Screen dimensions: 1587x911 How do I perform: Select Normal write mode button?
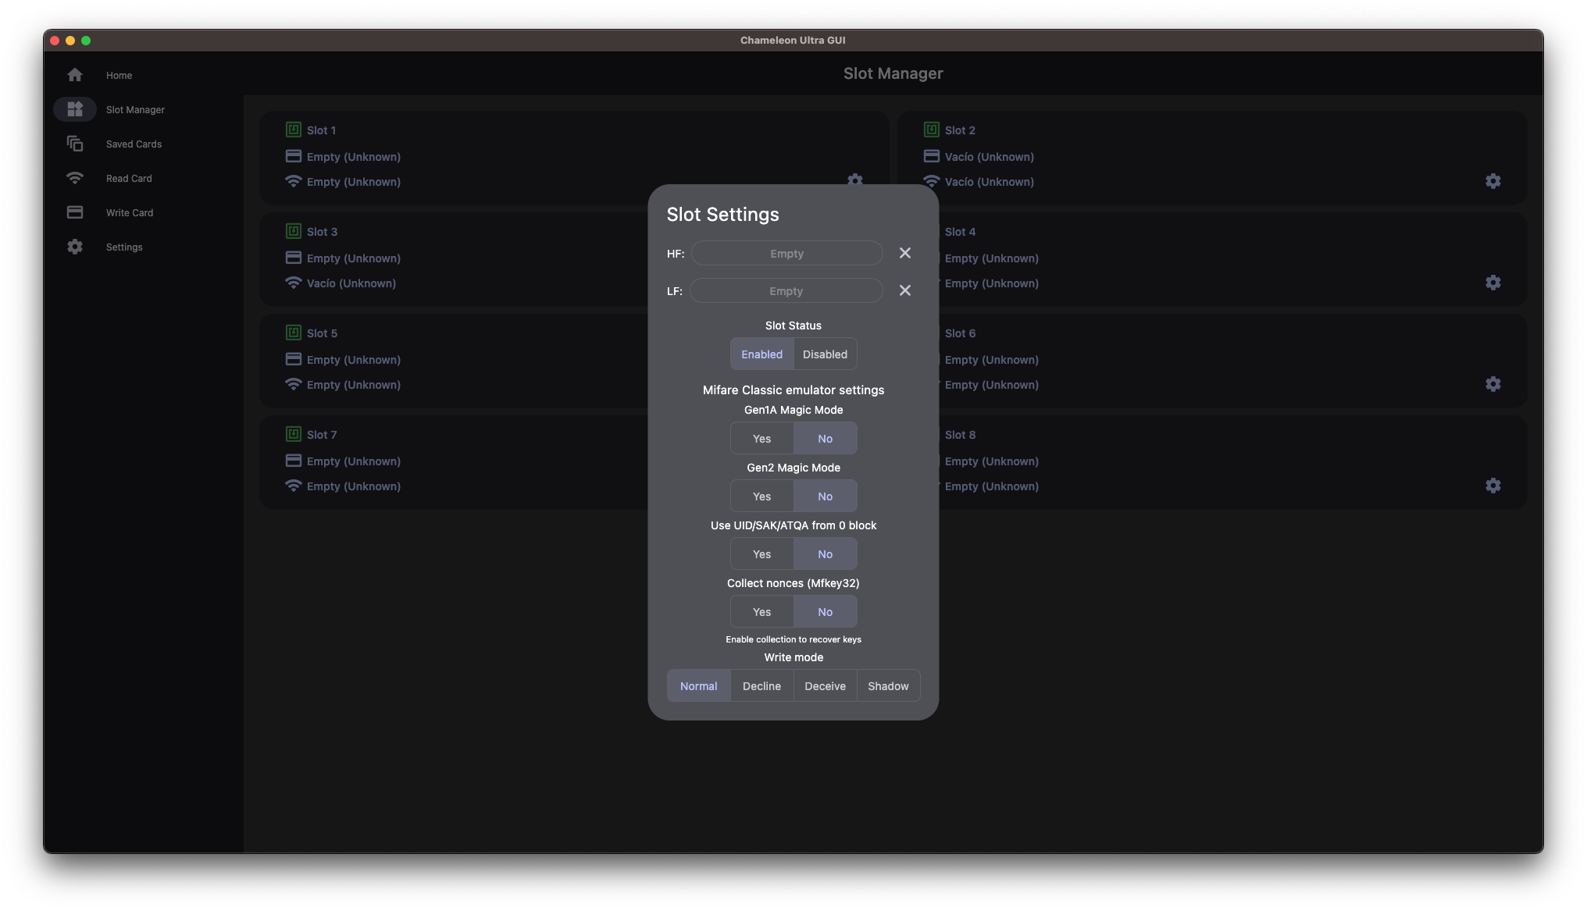coord(699,685)
